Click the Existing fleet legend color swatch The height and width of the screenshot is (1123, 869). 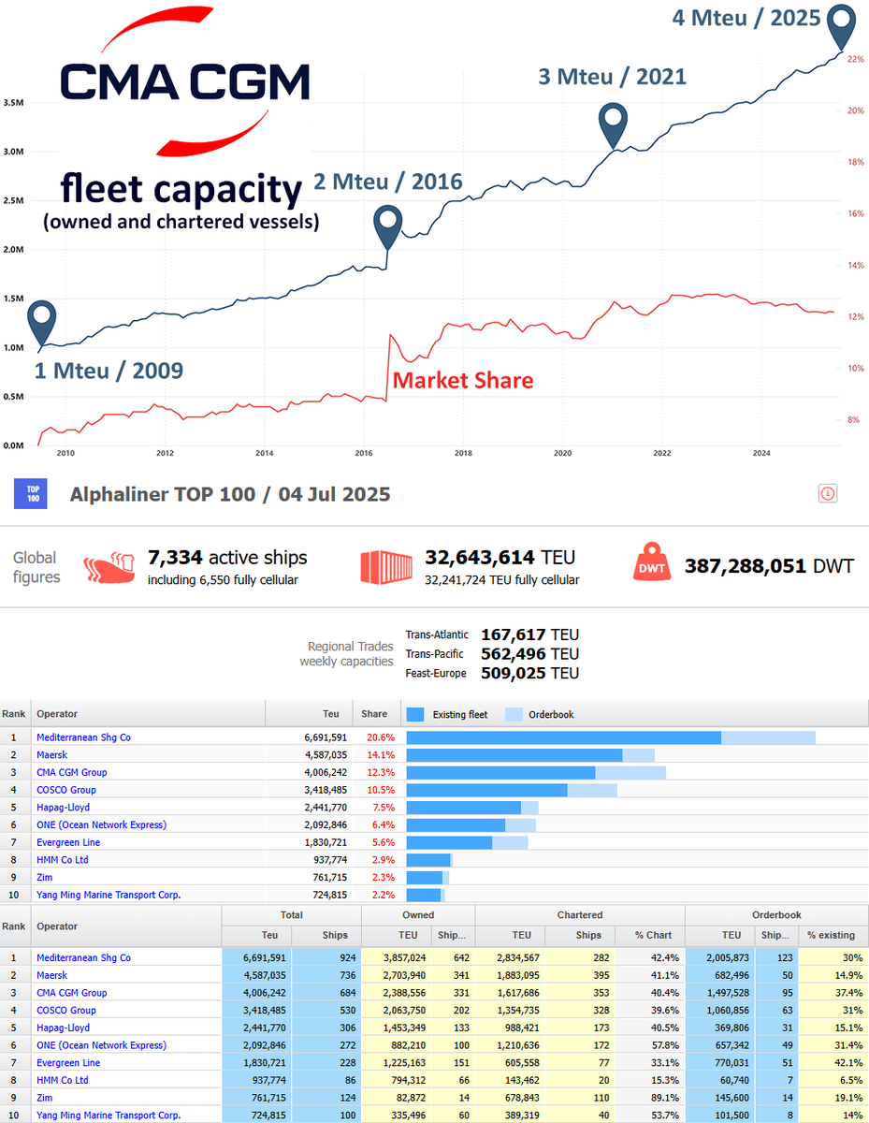pos(415,714)
